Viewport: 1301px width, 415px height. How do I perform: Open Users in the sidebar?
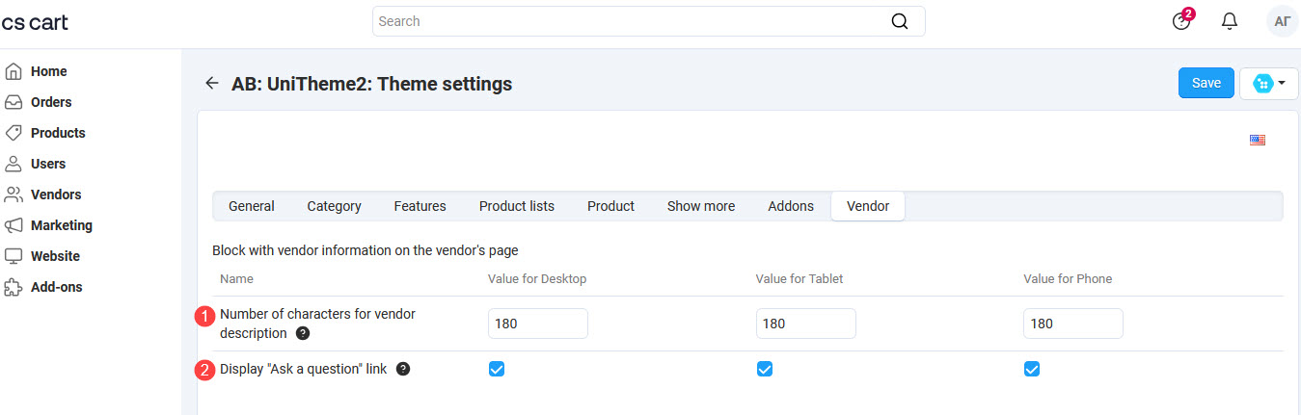[48, 164]
